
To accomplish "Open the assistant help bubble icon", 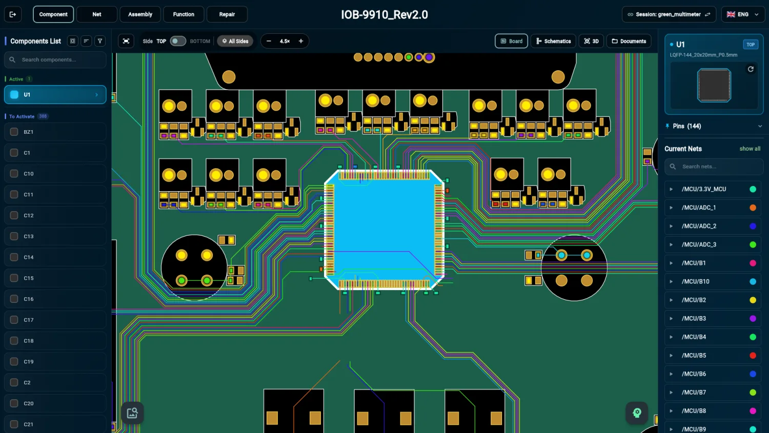I will [637, 413].
